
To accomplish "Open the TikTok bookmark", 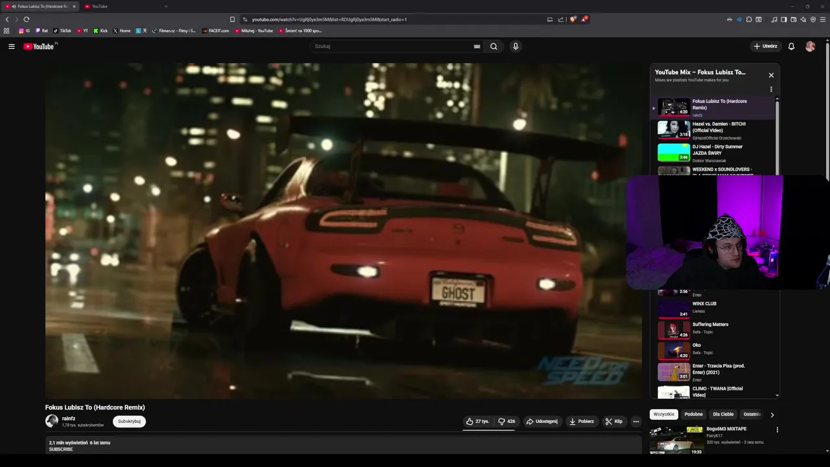I will click(62, 30).
